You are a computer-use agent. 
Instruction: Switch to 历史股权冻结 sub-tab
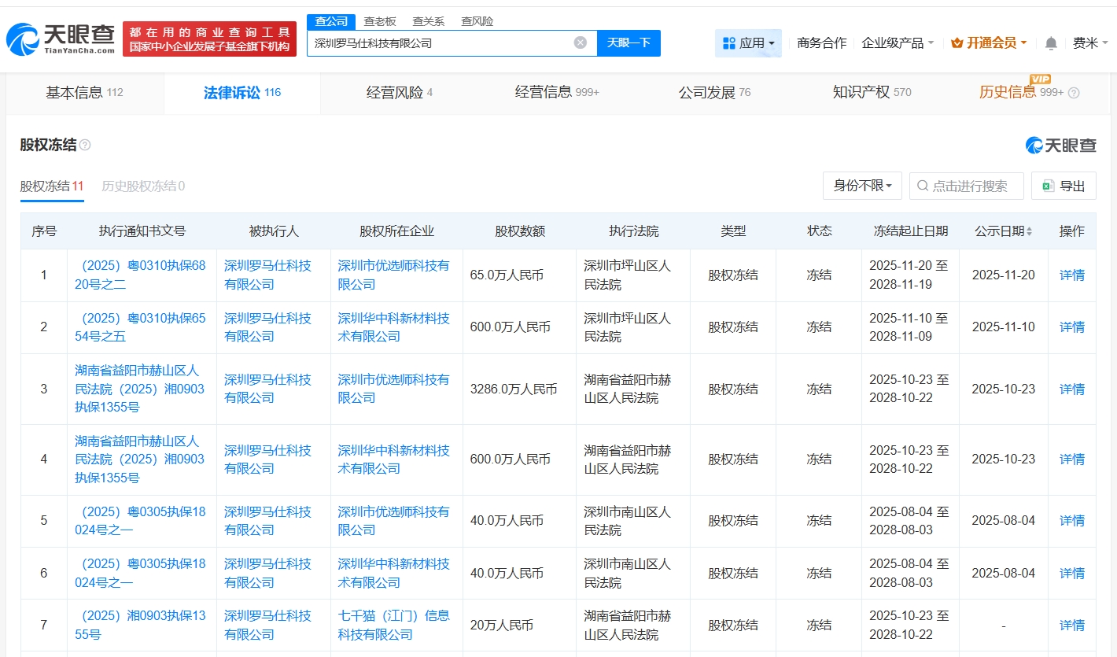point(142,186)
